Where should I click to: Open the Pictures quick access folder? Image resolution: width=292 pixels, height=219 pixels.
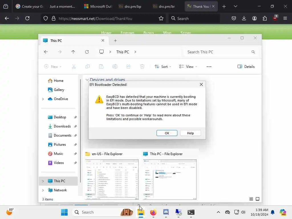(x=60, y=145)
